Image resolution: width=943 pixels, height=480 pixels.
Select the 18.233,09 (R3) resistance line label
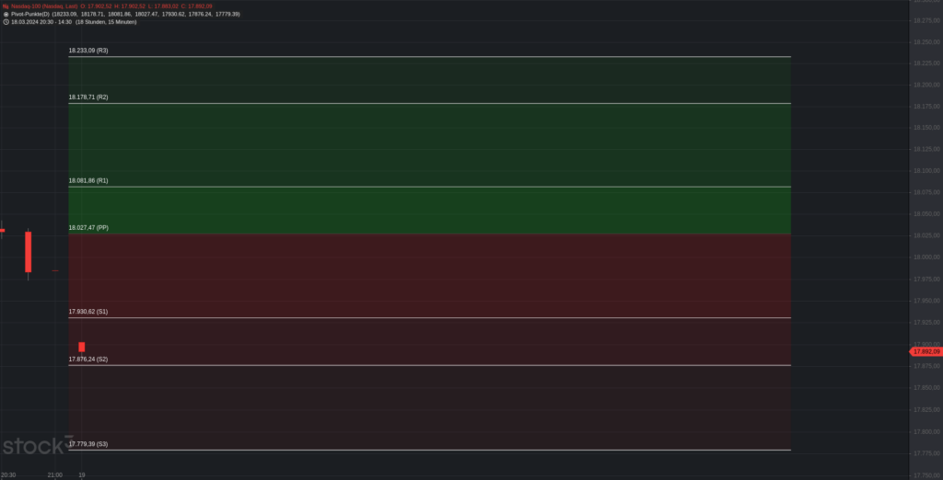coord(88,51)
